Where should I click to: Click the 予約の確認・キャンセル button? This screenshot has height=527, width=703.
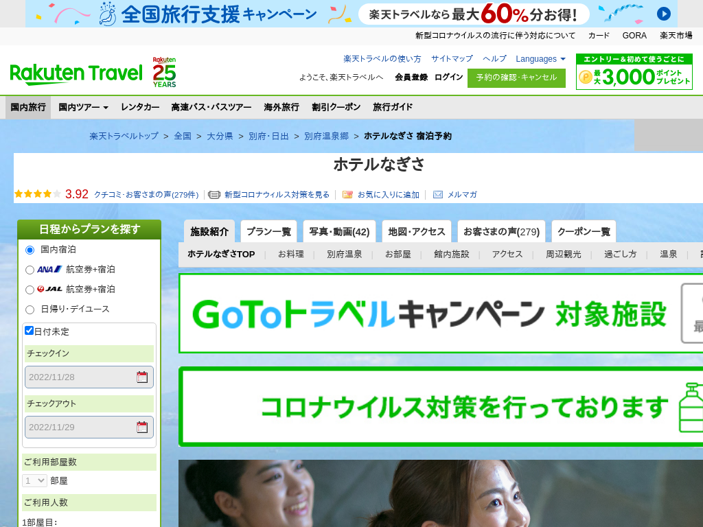(x=516, y=78)
